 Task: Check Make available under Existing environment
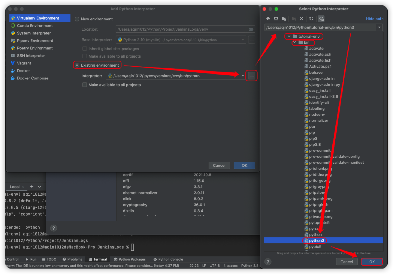point(85,85)
